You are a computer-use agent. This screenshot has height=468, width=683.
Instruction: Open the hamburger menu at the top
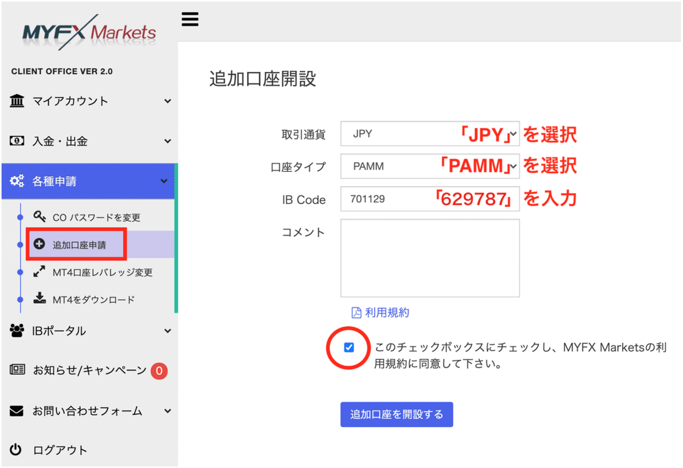[190, 19]
